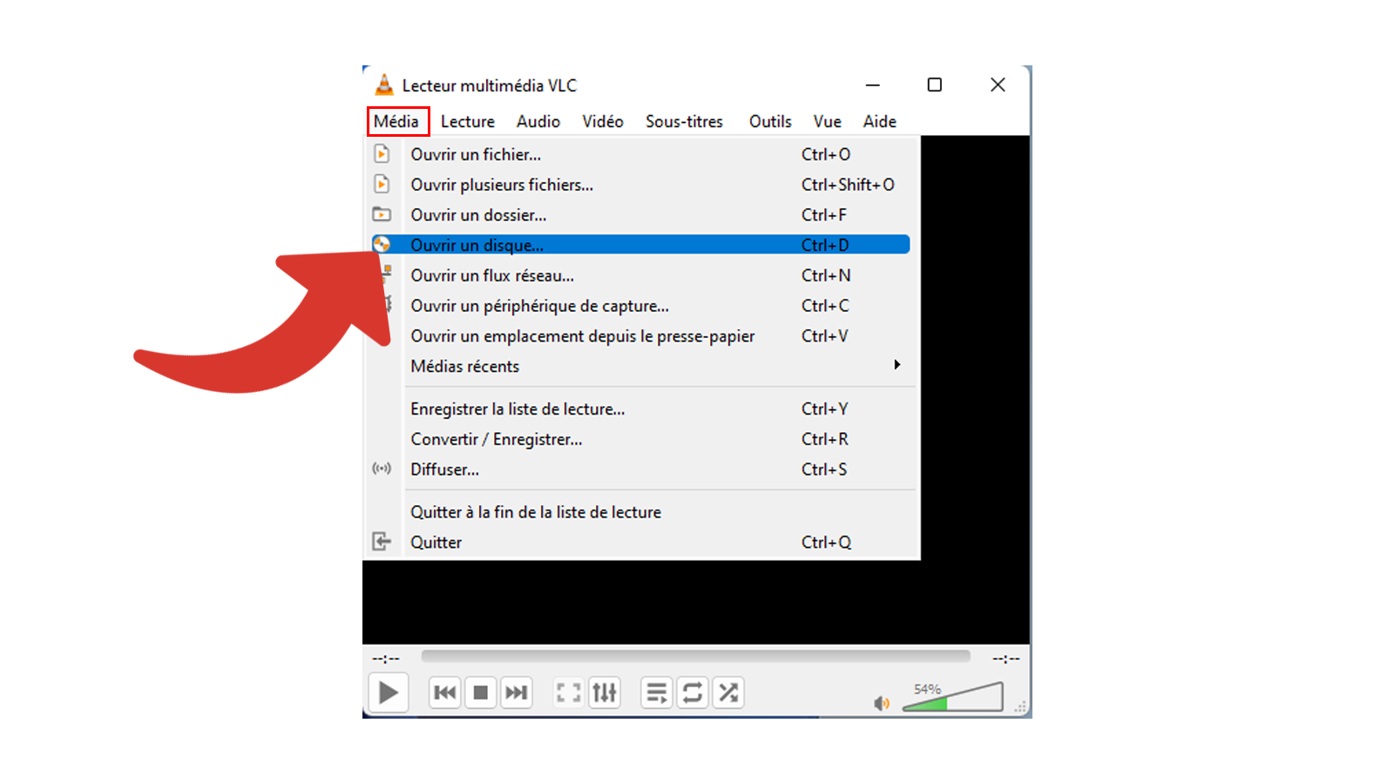Select 'Diffuser...' to stream media
The height and width of the screenshot is (784, 1394).
(444, 469)
